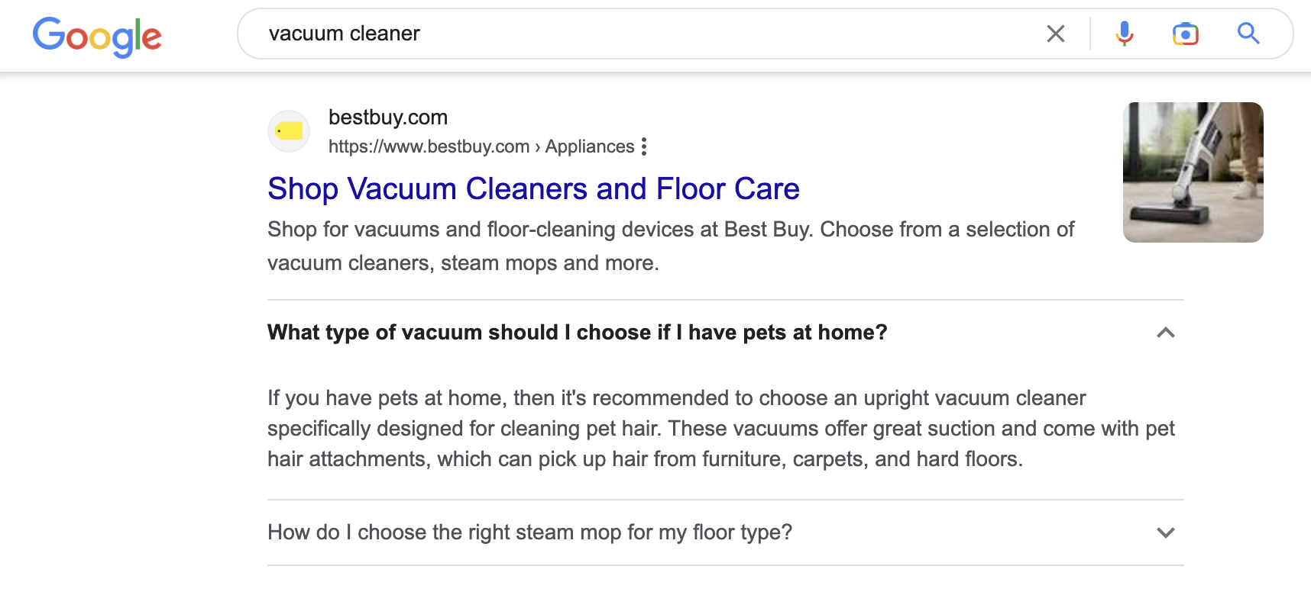Screen dimensions: 1311x592
Task: Open the bestbuy.com site name
Action: (388, 117)
